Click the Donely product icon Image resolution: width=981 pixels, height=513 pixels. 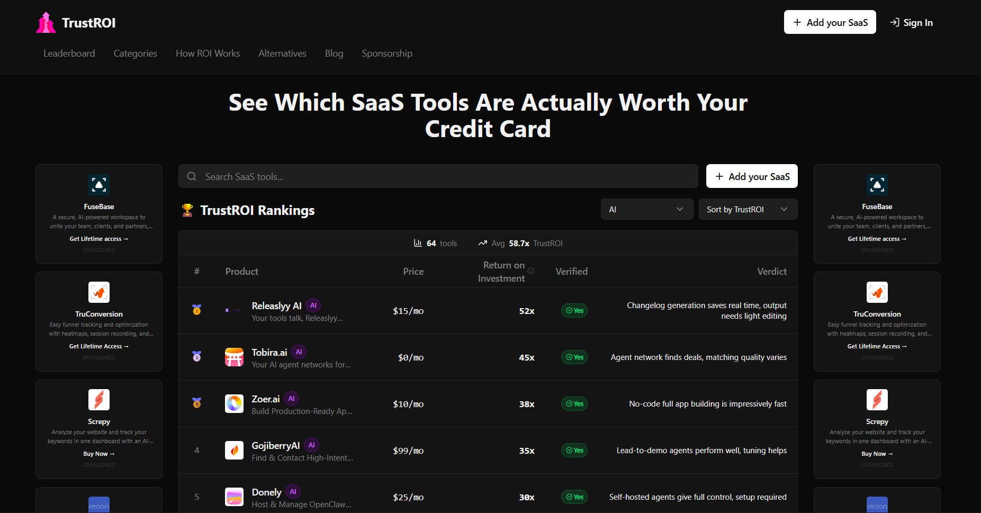[x=234, y=497]
